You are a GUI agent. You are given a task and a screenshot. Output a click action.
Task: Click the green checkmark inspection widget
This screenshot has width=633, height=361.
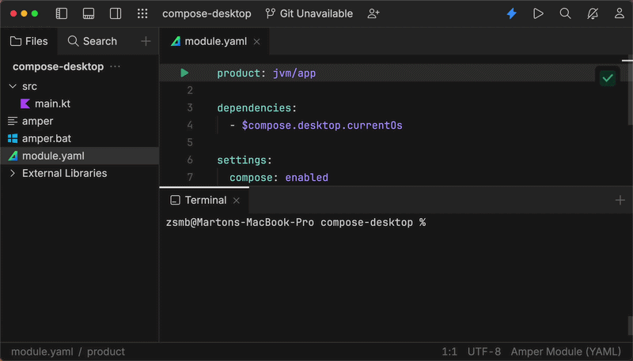[608, 78]
